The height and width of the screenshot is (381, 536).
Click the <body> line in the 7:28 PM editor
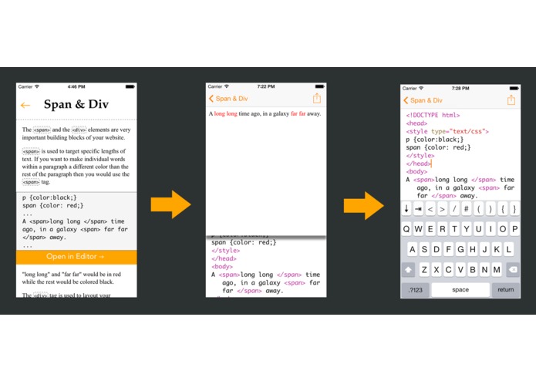tap(416, 171)
